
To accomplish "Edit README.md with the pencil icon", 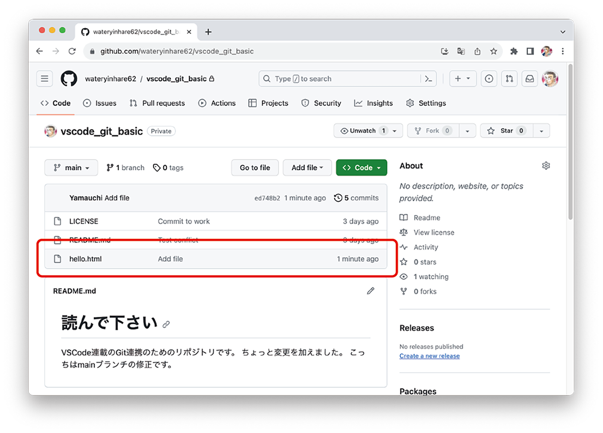I will tap(371, 291).
